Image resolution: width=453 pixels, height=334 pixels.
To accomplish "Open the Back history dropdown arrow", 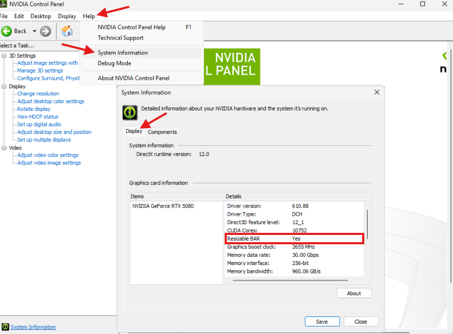I will [34, 31].
